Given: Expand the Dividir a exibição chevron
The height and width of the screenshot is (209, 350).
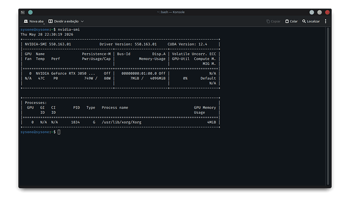Looking at the screenshot, I should (x=82, y=21).
